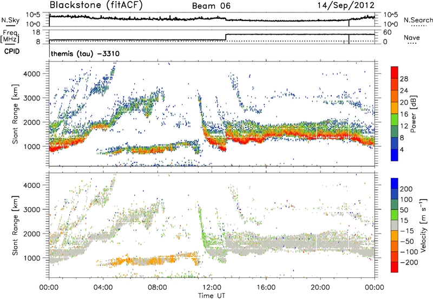Viewport: 433px width, 299px height.
Task: Click the red bottom of velocity colorbar
Action: point(395,267)
